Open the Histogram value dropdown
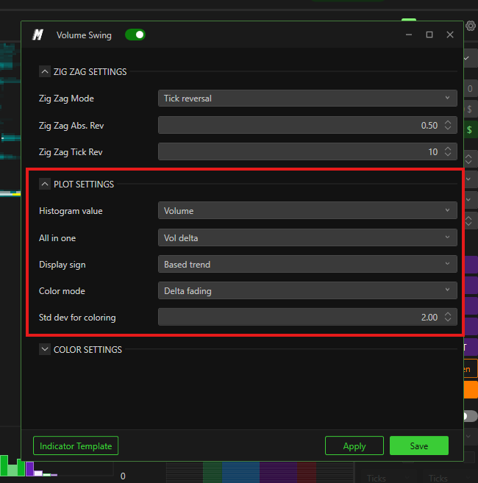The width and height of the screenshot is (478, 483). click(x=307, y=211)
